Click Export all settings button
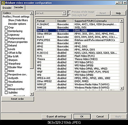 click(56, 116)
